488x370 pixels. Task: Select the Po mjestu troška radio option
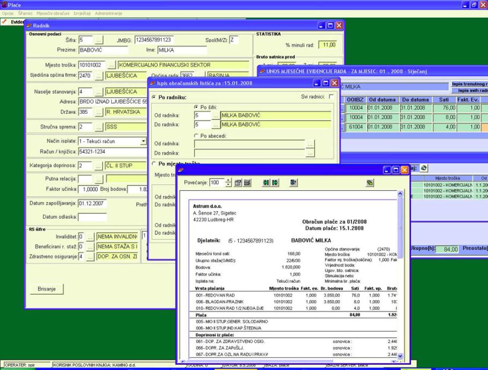[154, 164]
